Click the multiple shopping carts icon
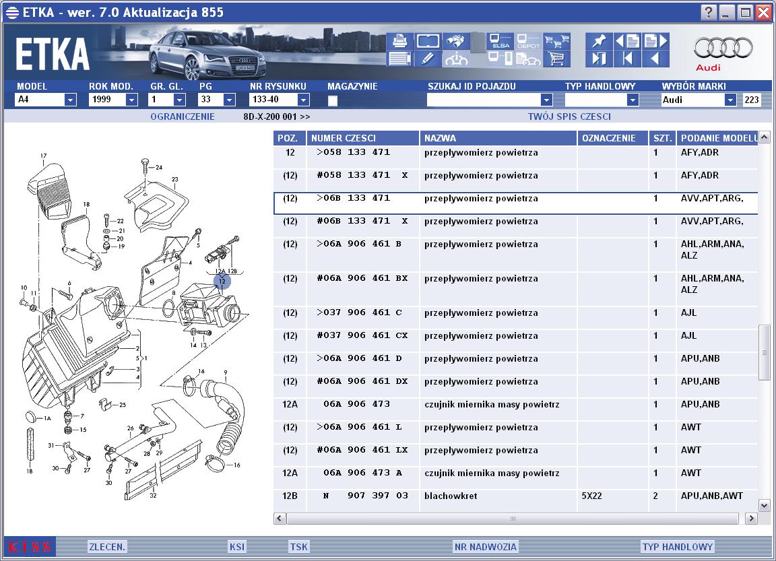This screenshot has height=561, width=776. [x=556, y=40]
